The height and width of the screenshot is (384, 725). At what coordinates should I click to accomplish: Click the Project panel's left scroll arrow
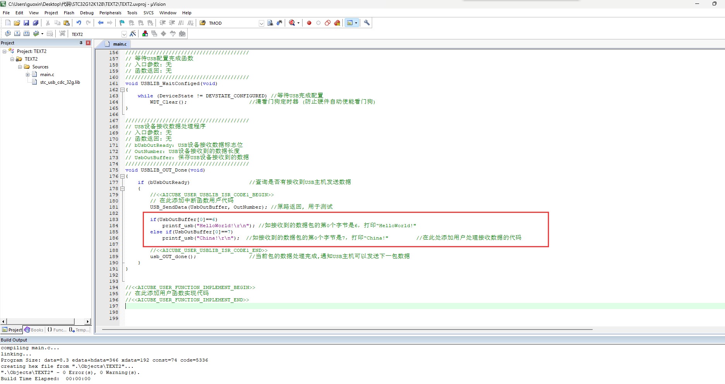pos(3,321)
